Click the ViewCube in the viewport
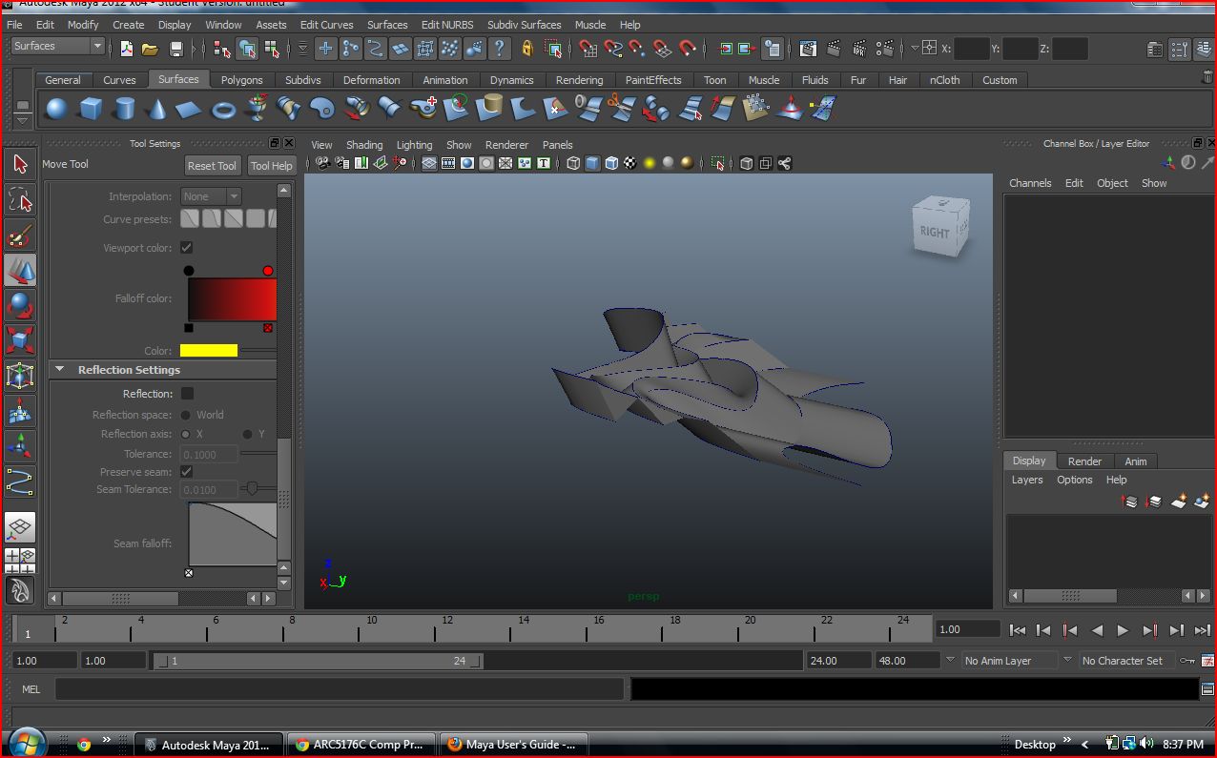The width and height of the screenshot is (1217, 758). tap(939, 229)
